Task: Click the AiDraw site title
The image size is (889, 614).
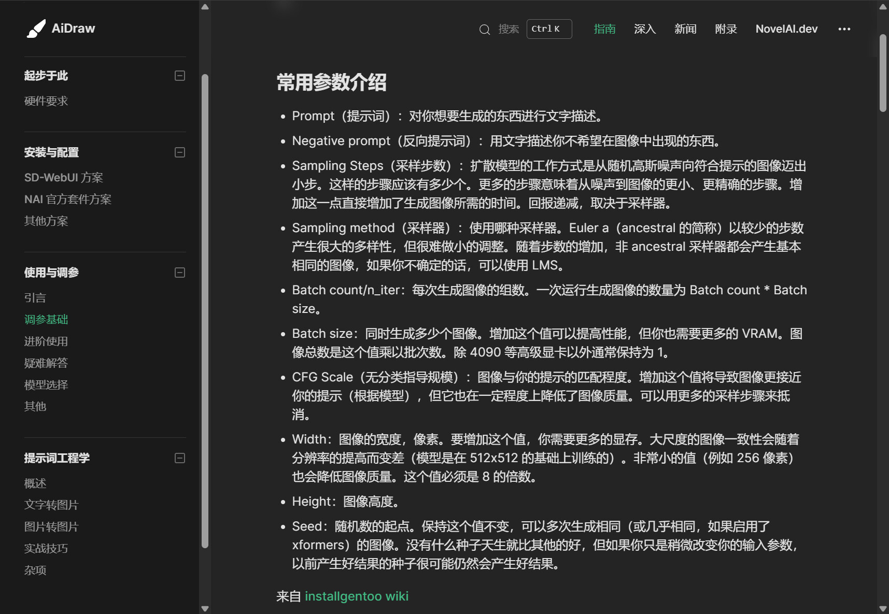Action: pyautogui.click(x=73, y=28)
